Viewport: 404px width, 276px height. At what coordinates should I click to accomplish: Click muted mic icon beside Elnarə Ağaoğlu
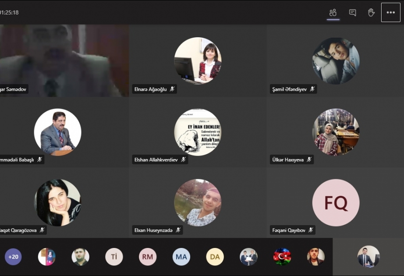click(172, 89)
